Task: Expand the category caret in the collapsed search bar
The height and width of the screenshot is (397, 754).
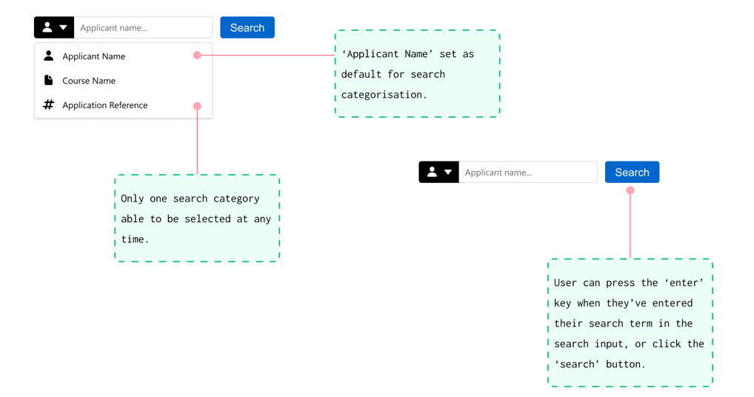Action: click(x=447, y=173)
